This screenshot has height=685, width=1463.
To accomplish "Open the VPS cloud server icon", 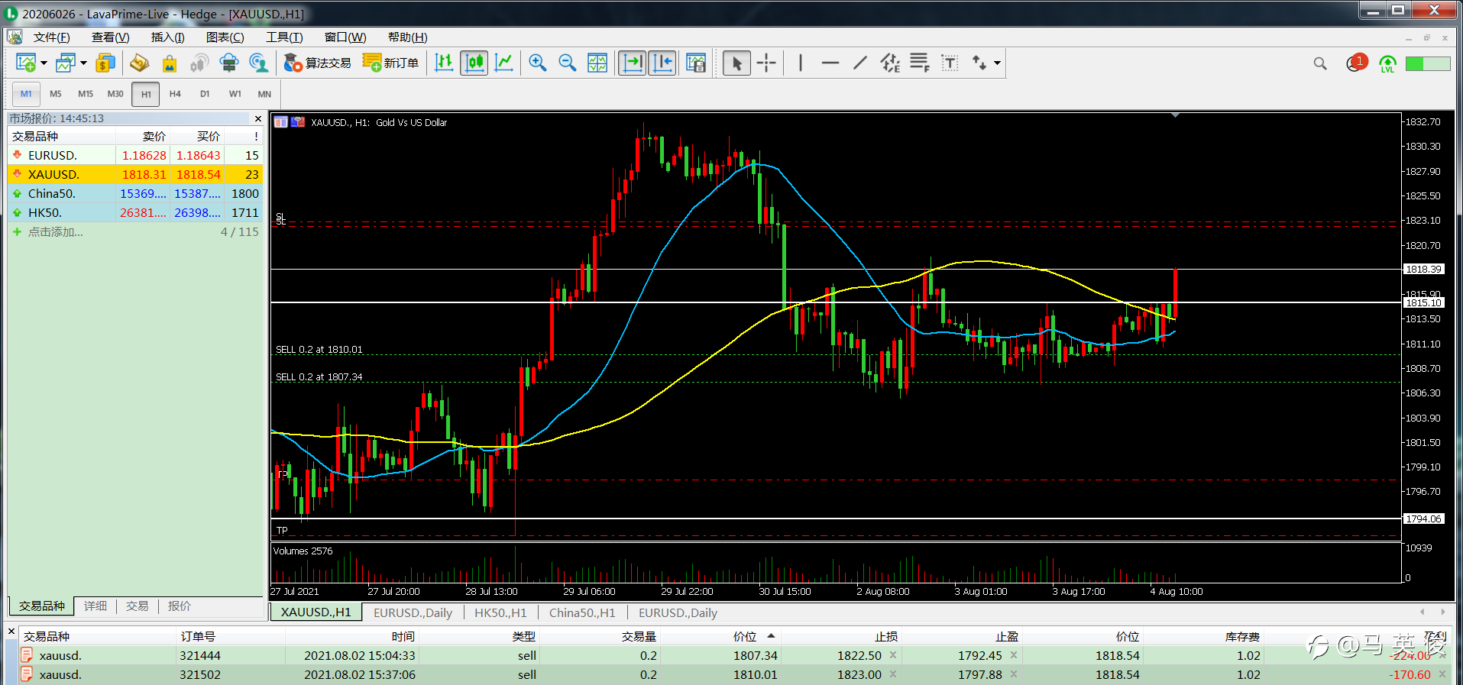I will 228,63.
